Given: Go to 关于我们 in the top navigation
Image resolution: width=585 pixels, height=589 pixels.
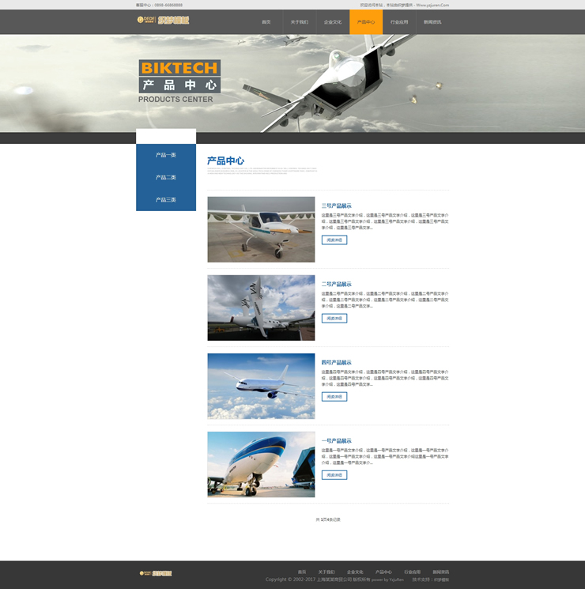Looking at the screenshot, I should click(300, 22).
